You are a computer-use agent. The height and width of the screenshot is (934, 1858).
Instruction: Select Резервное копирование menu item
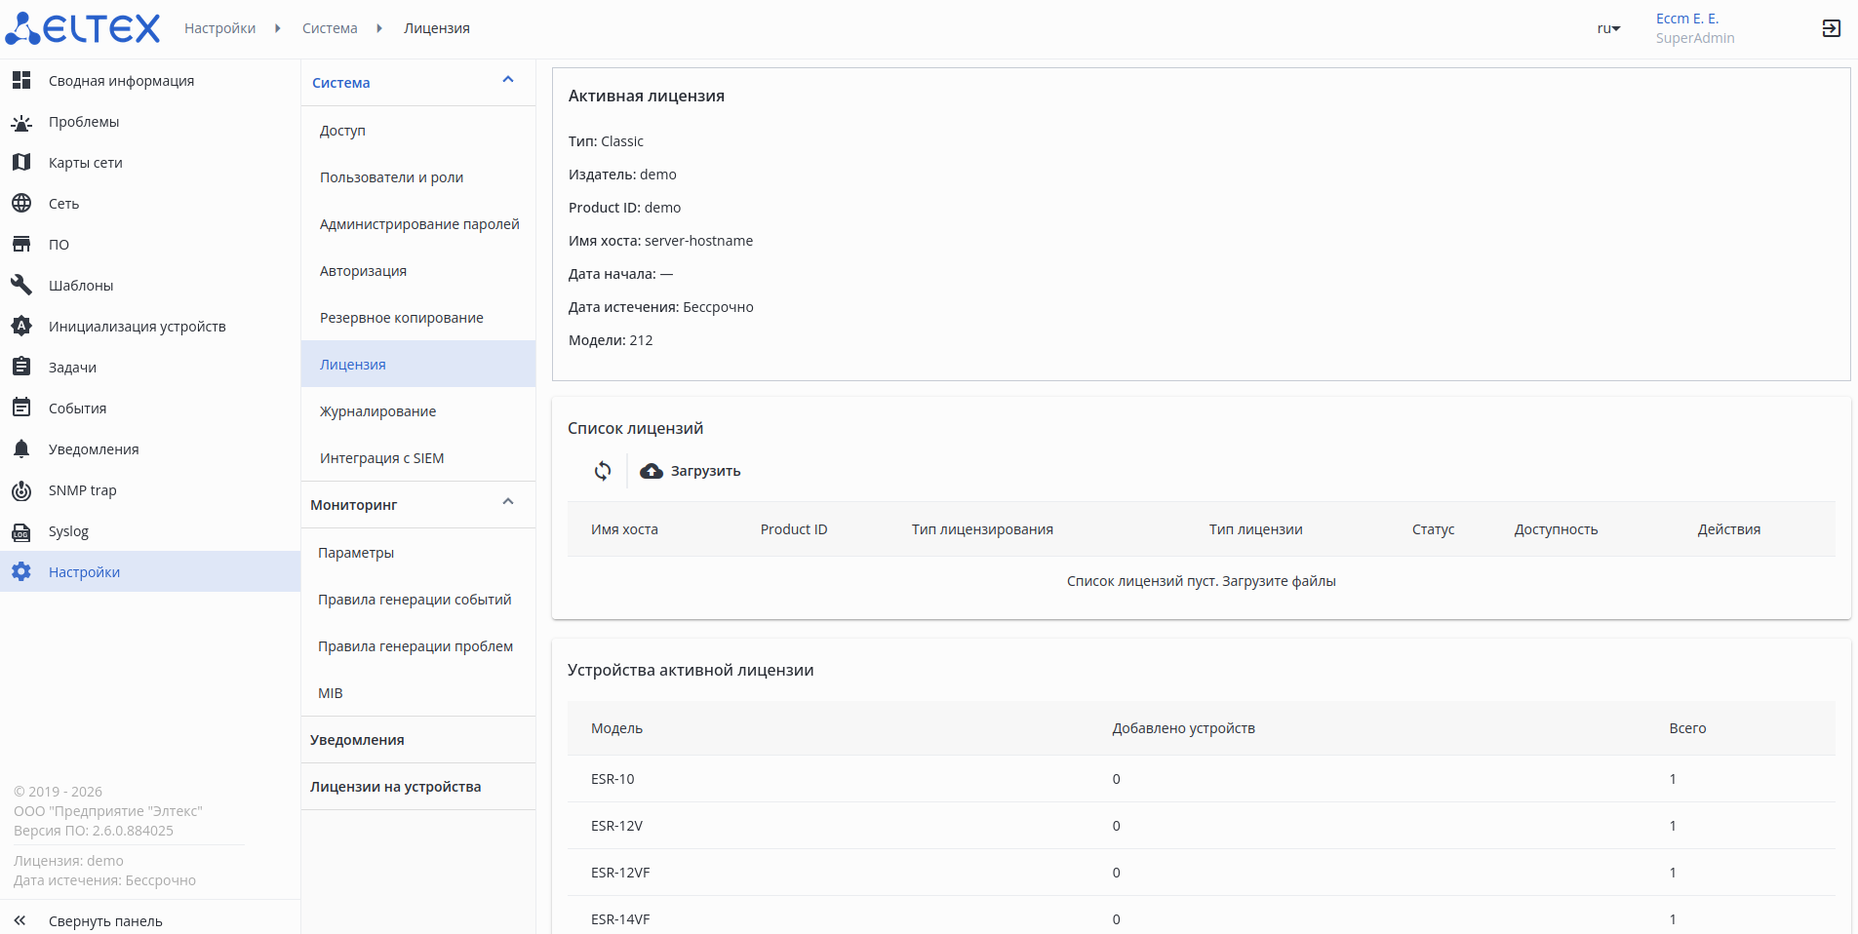pyautogui.click(x=402, y=318)
